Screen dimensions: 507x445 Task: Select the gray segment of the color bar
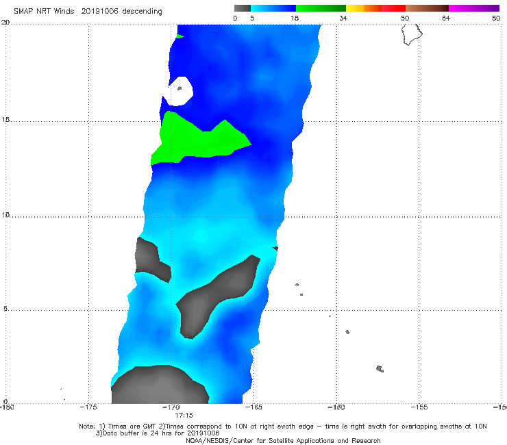(x=243, y=8)
